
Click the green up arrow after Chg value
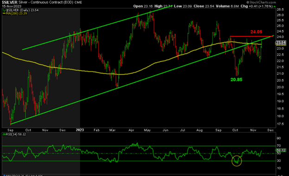275,6
